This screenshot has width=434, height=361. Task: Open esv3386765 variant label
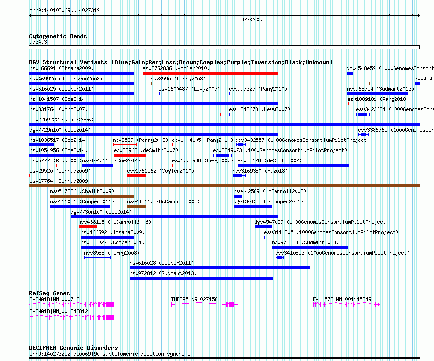396,130
